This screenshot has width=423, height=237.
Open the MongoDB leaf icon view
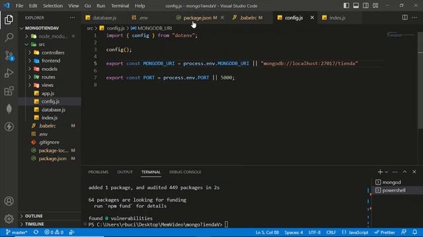click(x=9, y=109)
